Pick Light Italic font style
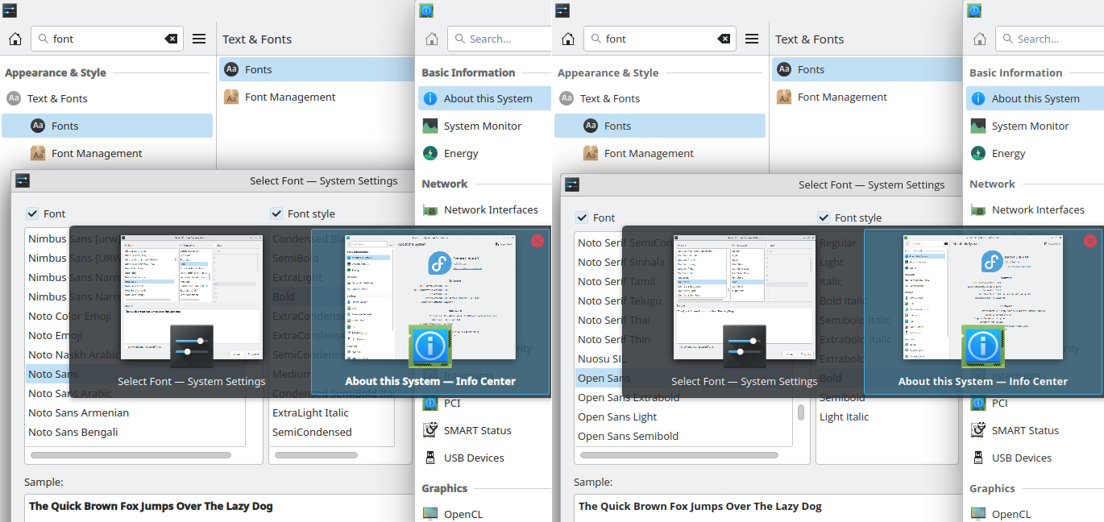 [x=844, y=416]
